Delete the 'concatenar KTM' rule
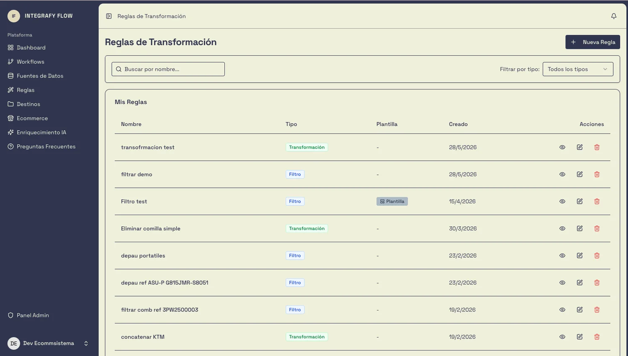Image resolution: width=628 pixels, height=356 pixels. [597, 337]
